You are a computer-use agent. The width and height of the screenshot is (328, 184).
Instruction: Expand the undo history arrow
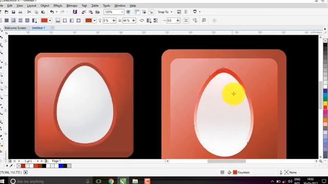tap(57, 12)
